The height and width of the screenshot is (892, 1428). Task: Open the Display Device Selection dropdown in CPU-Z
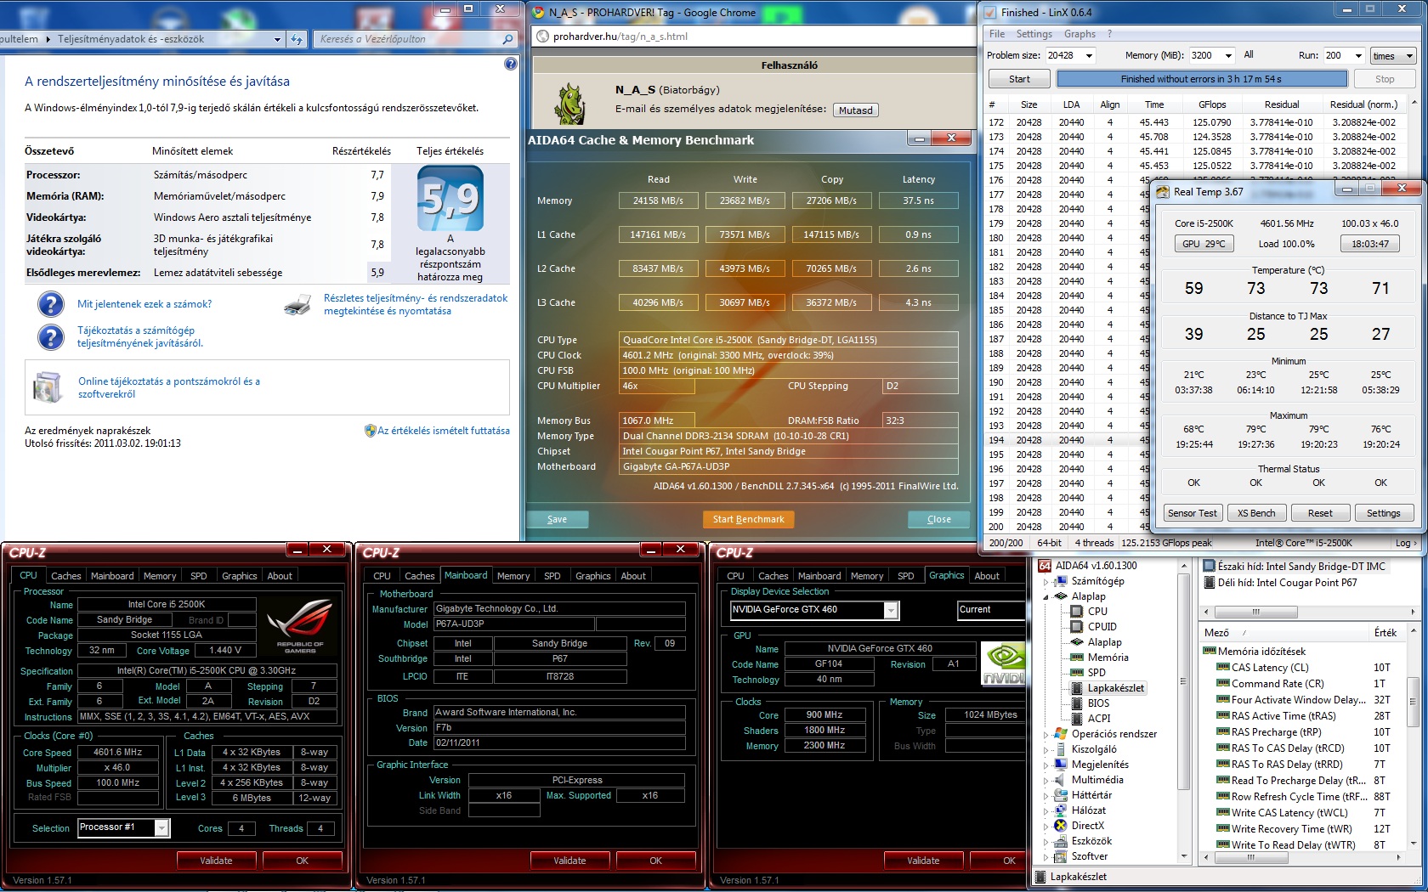891,610
